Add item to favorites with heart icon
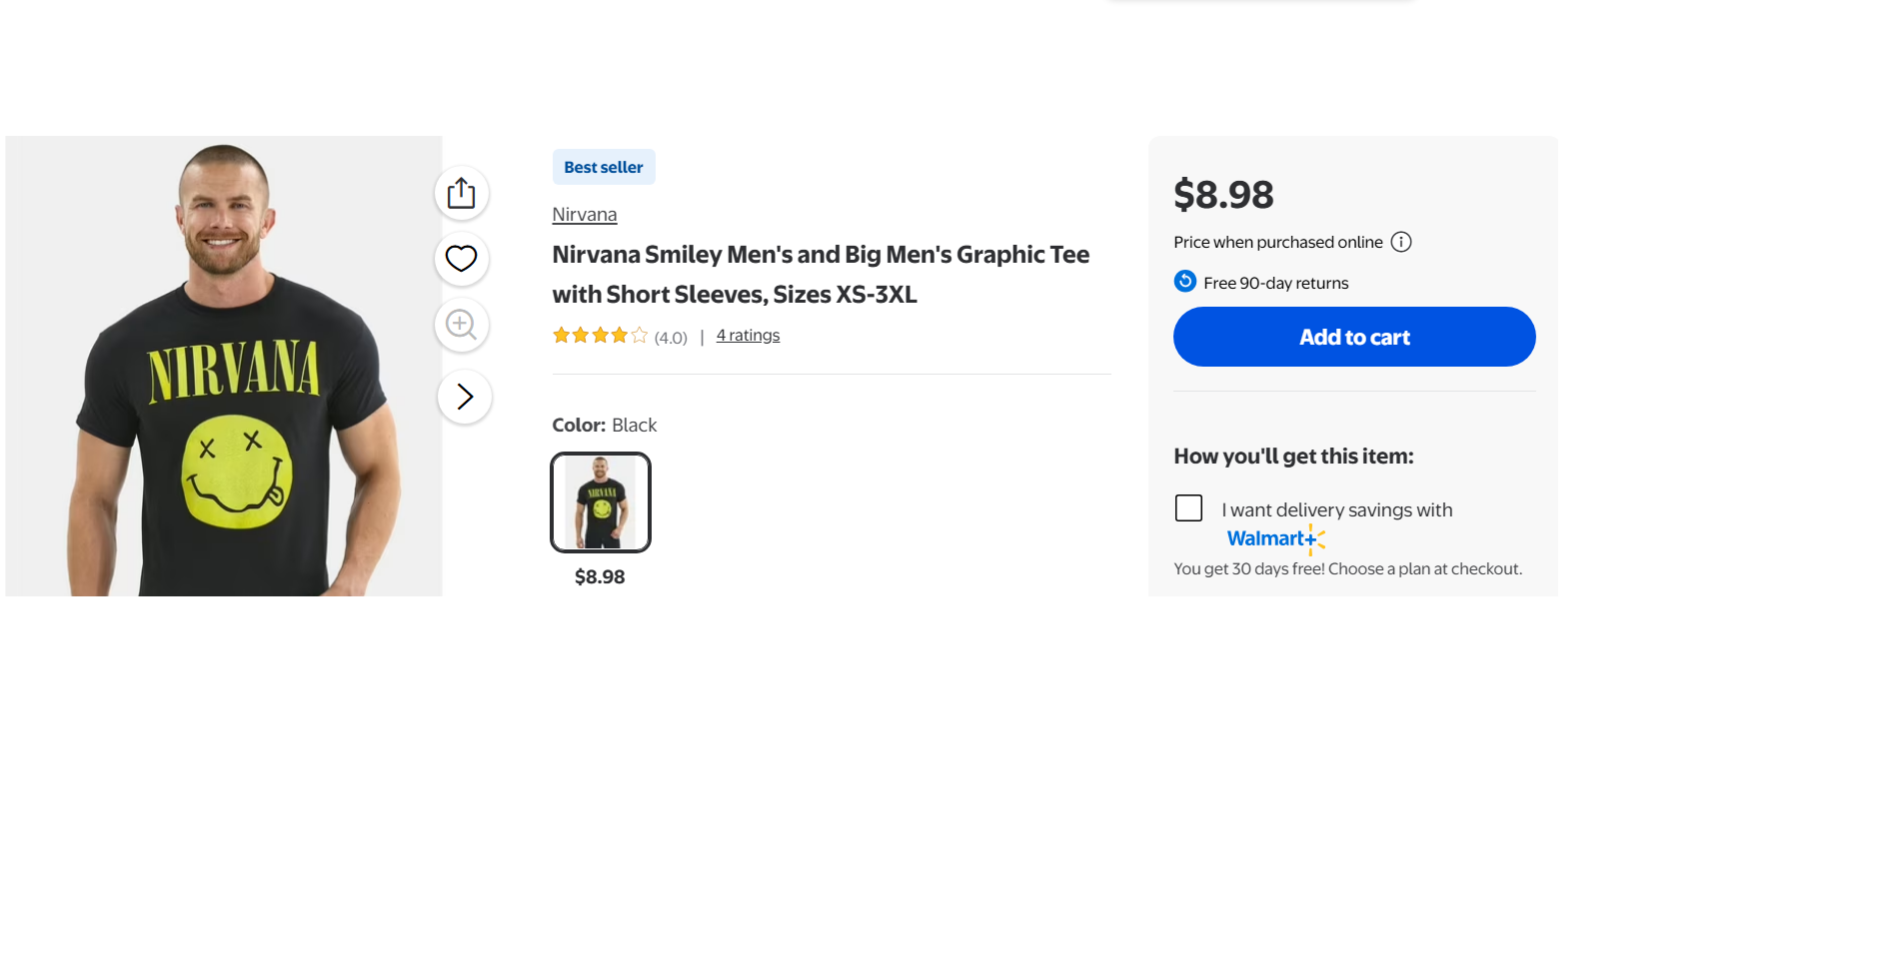The height and width of the screenshot is (968, 1891). [x=461, y=259]
